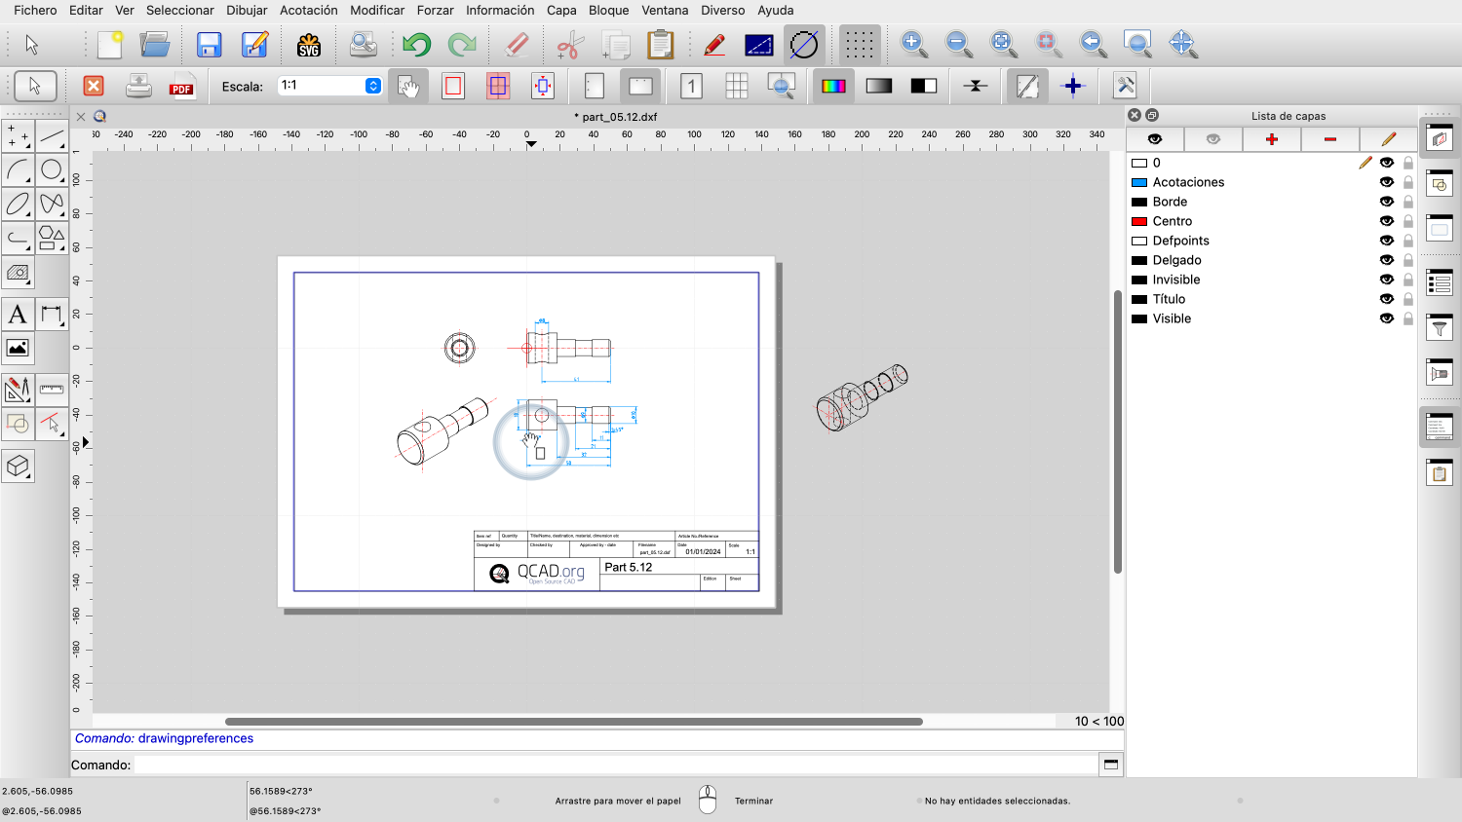Image resolution: width=1462 pixels, height=822 pixels.
Task: Lock the Visible layer
Action: [x=1408, y=318]
